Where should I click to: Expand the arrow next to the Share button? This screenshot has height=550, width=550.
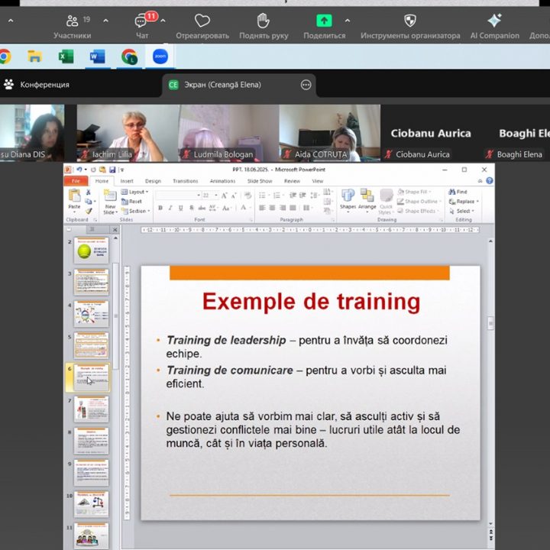coord(348,21)
